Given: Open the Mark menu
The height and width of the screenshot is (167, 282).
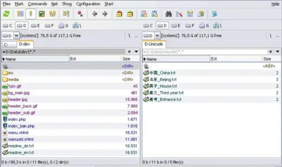Looking at the screenshot, I should point(19,4).
